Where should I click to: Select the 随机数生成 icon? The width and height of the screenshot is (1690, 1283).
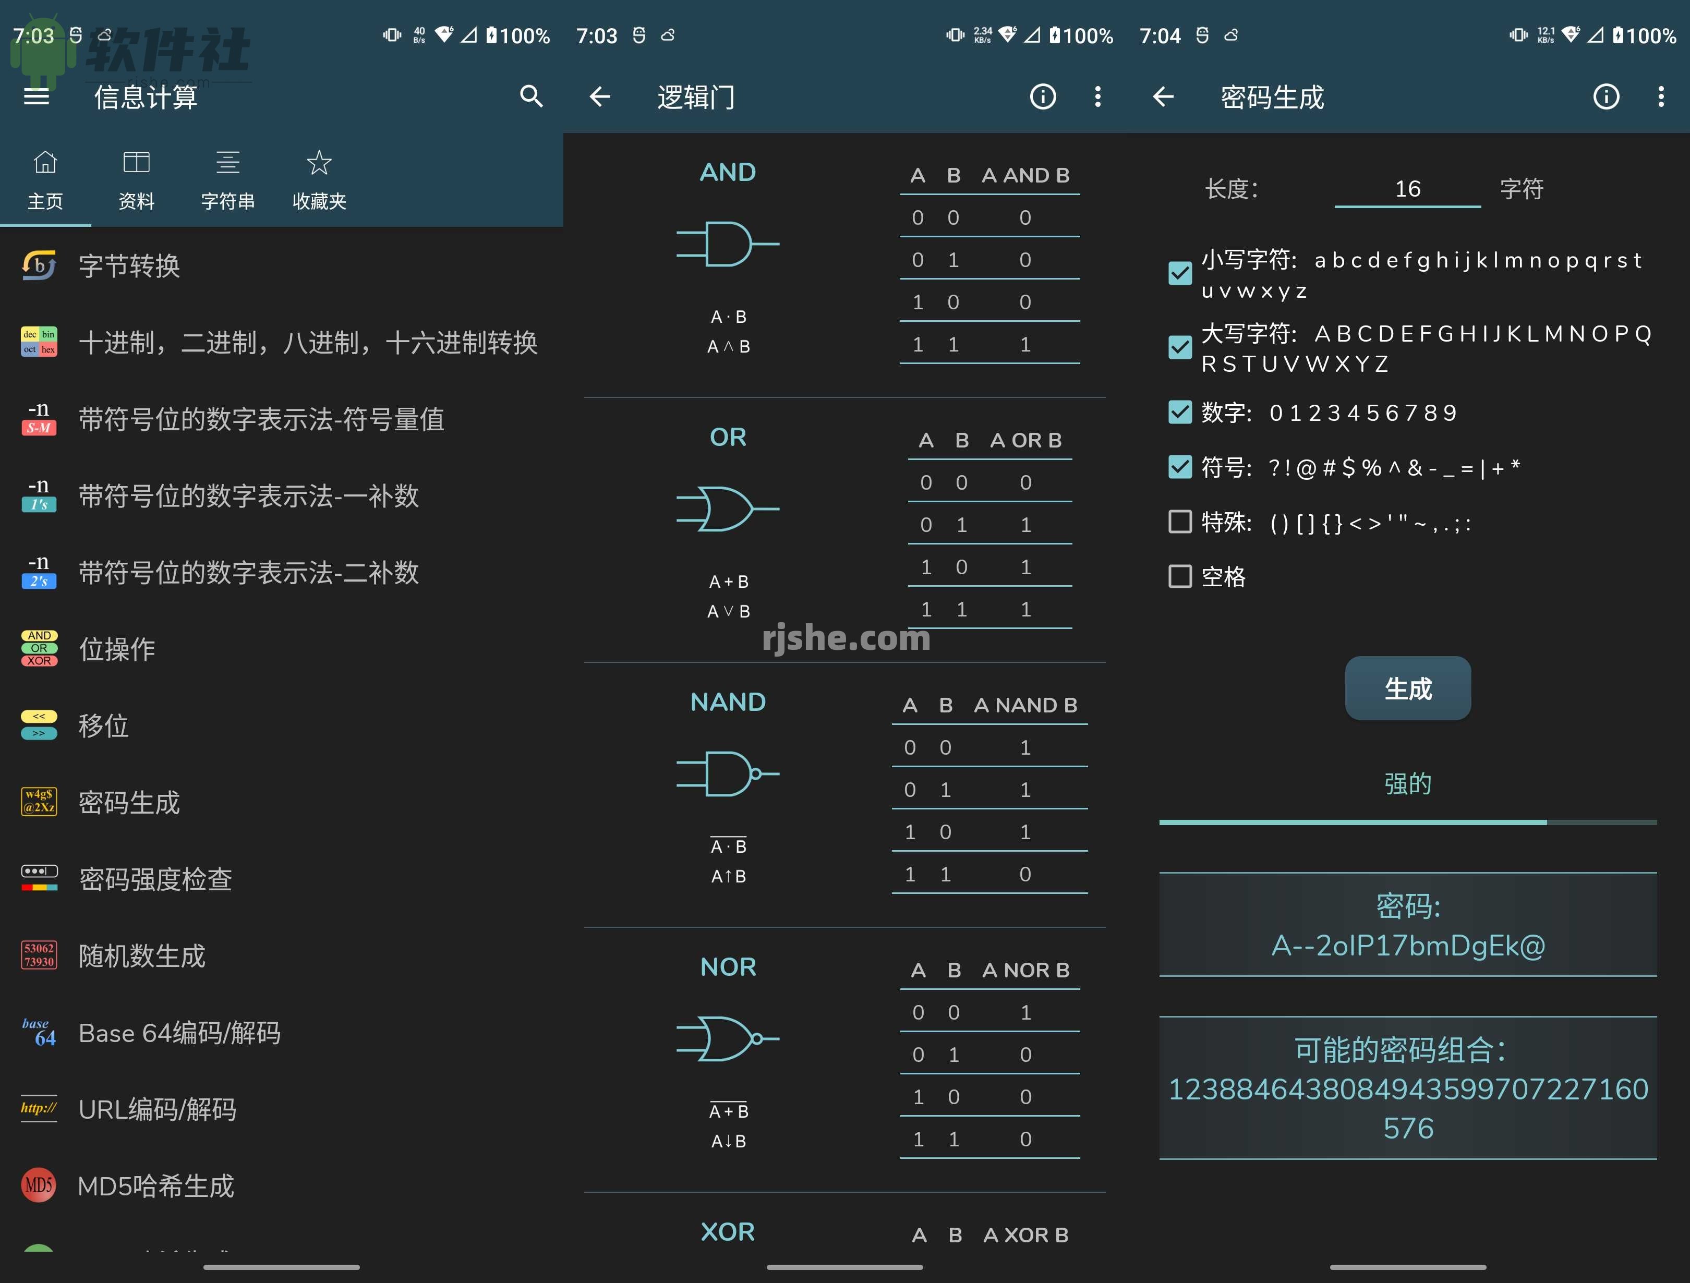pos(38,954)
